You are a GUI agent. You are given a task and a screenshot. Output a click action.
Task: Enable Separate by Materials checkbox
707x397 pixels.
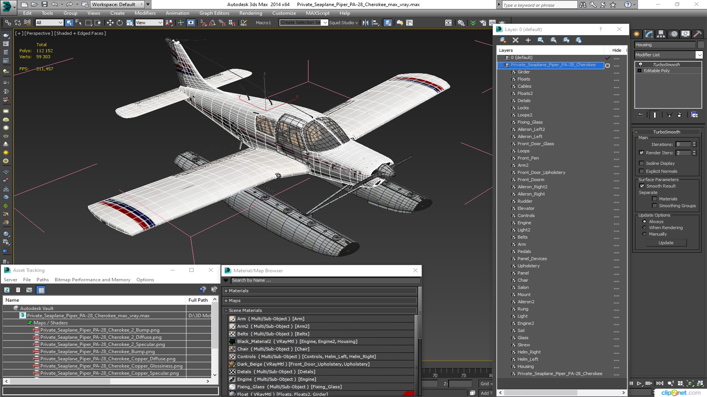click(654, 199)
